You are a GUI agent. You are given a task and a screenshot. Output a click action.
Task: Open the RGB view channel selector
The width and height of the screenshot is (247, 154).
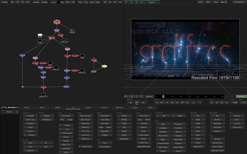pyautogui.click(x=235, y=102)
